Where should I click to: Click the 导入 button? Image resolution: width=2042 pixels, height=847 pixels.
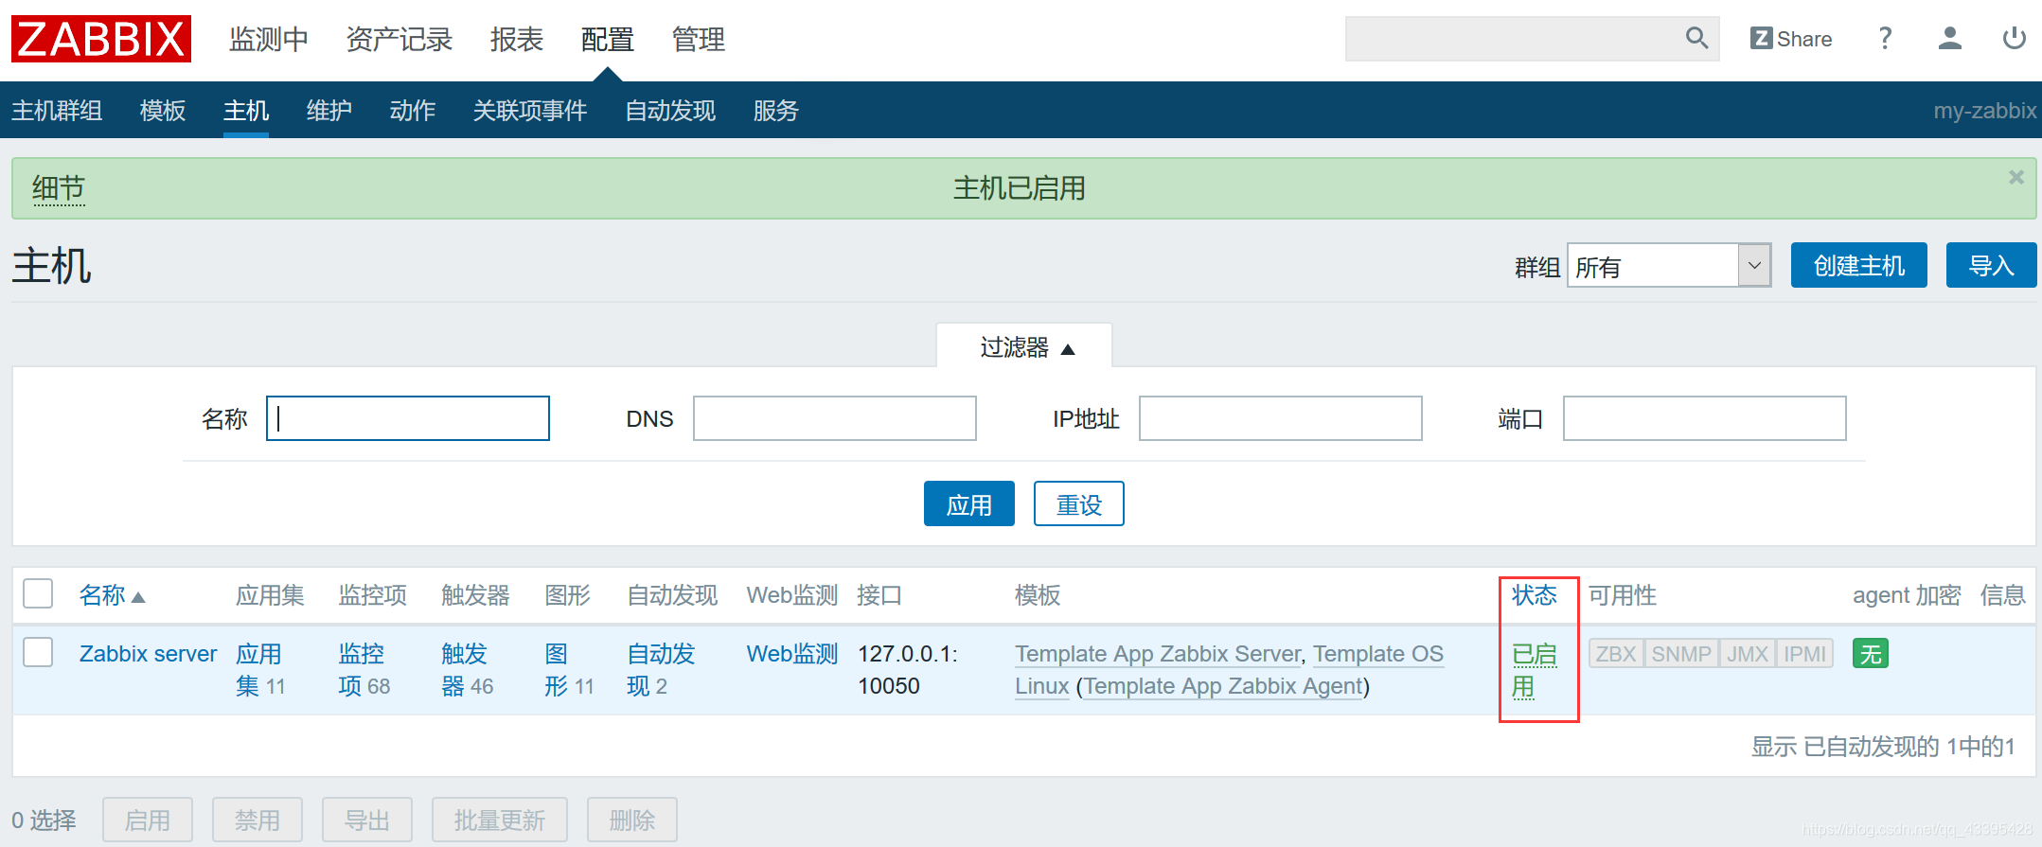(1991, 265)
